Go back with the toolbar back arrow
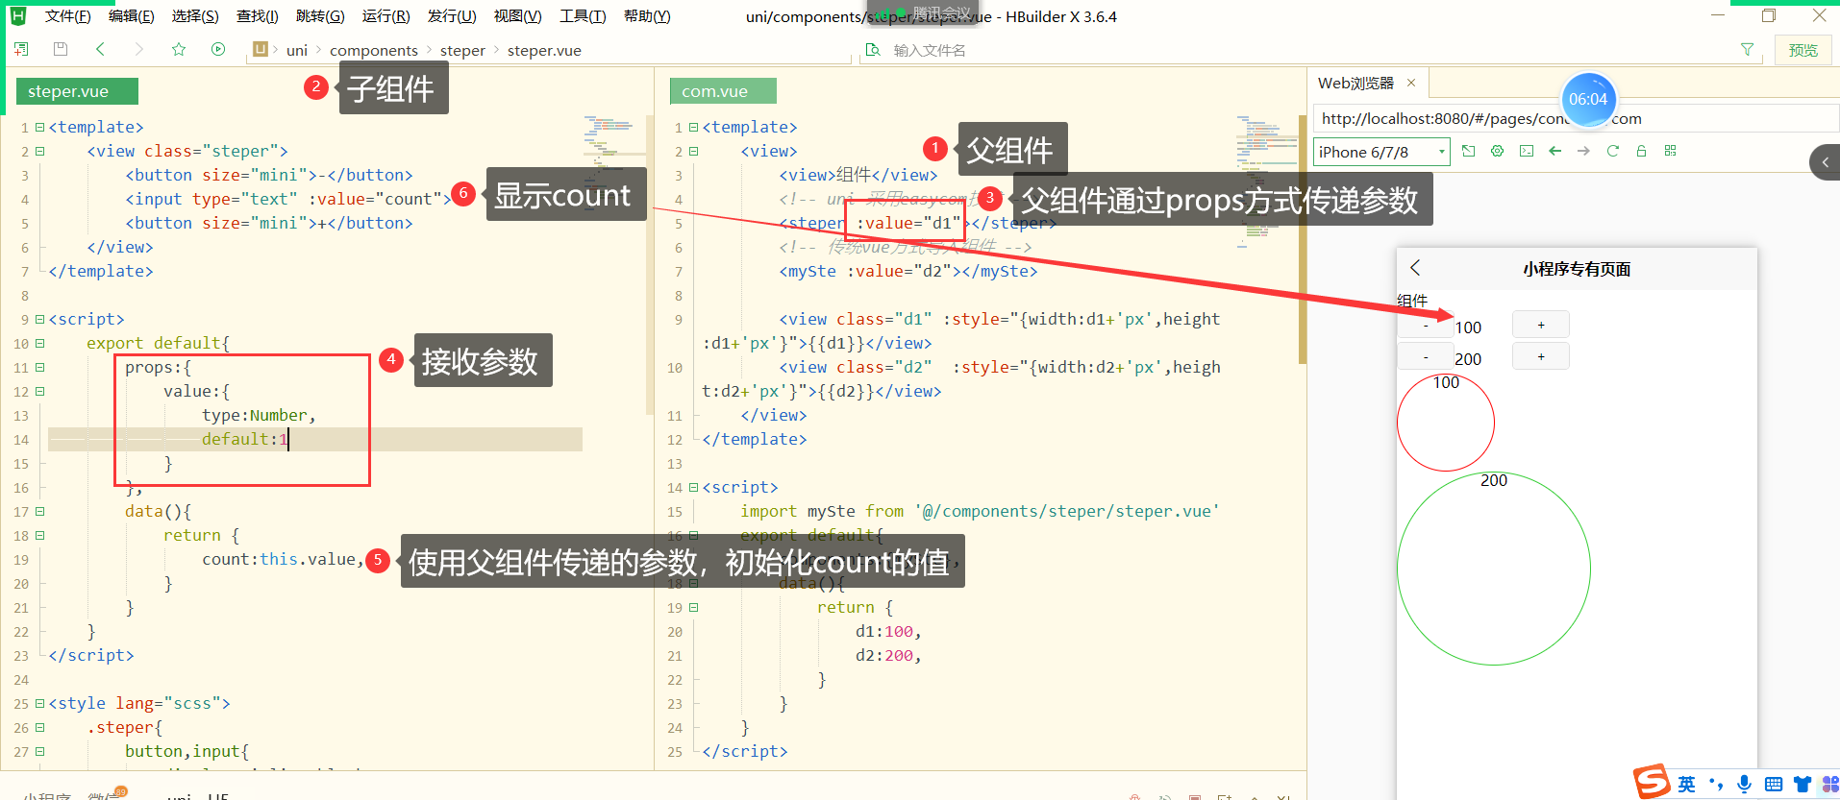 (100, 49)
